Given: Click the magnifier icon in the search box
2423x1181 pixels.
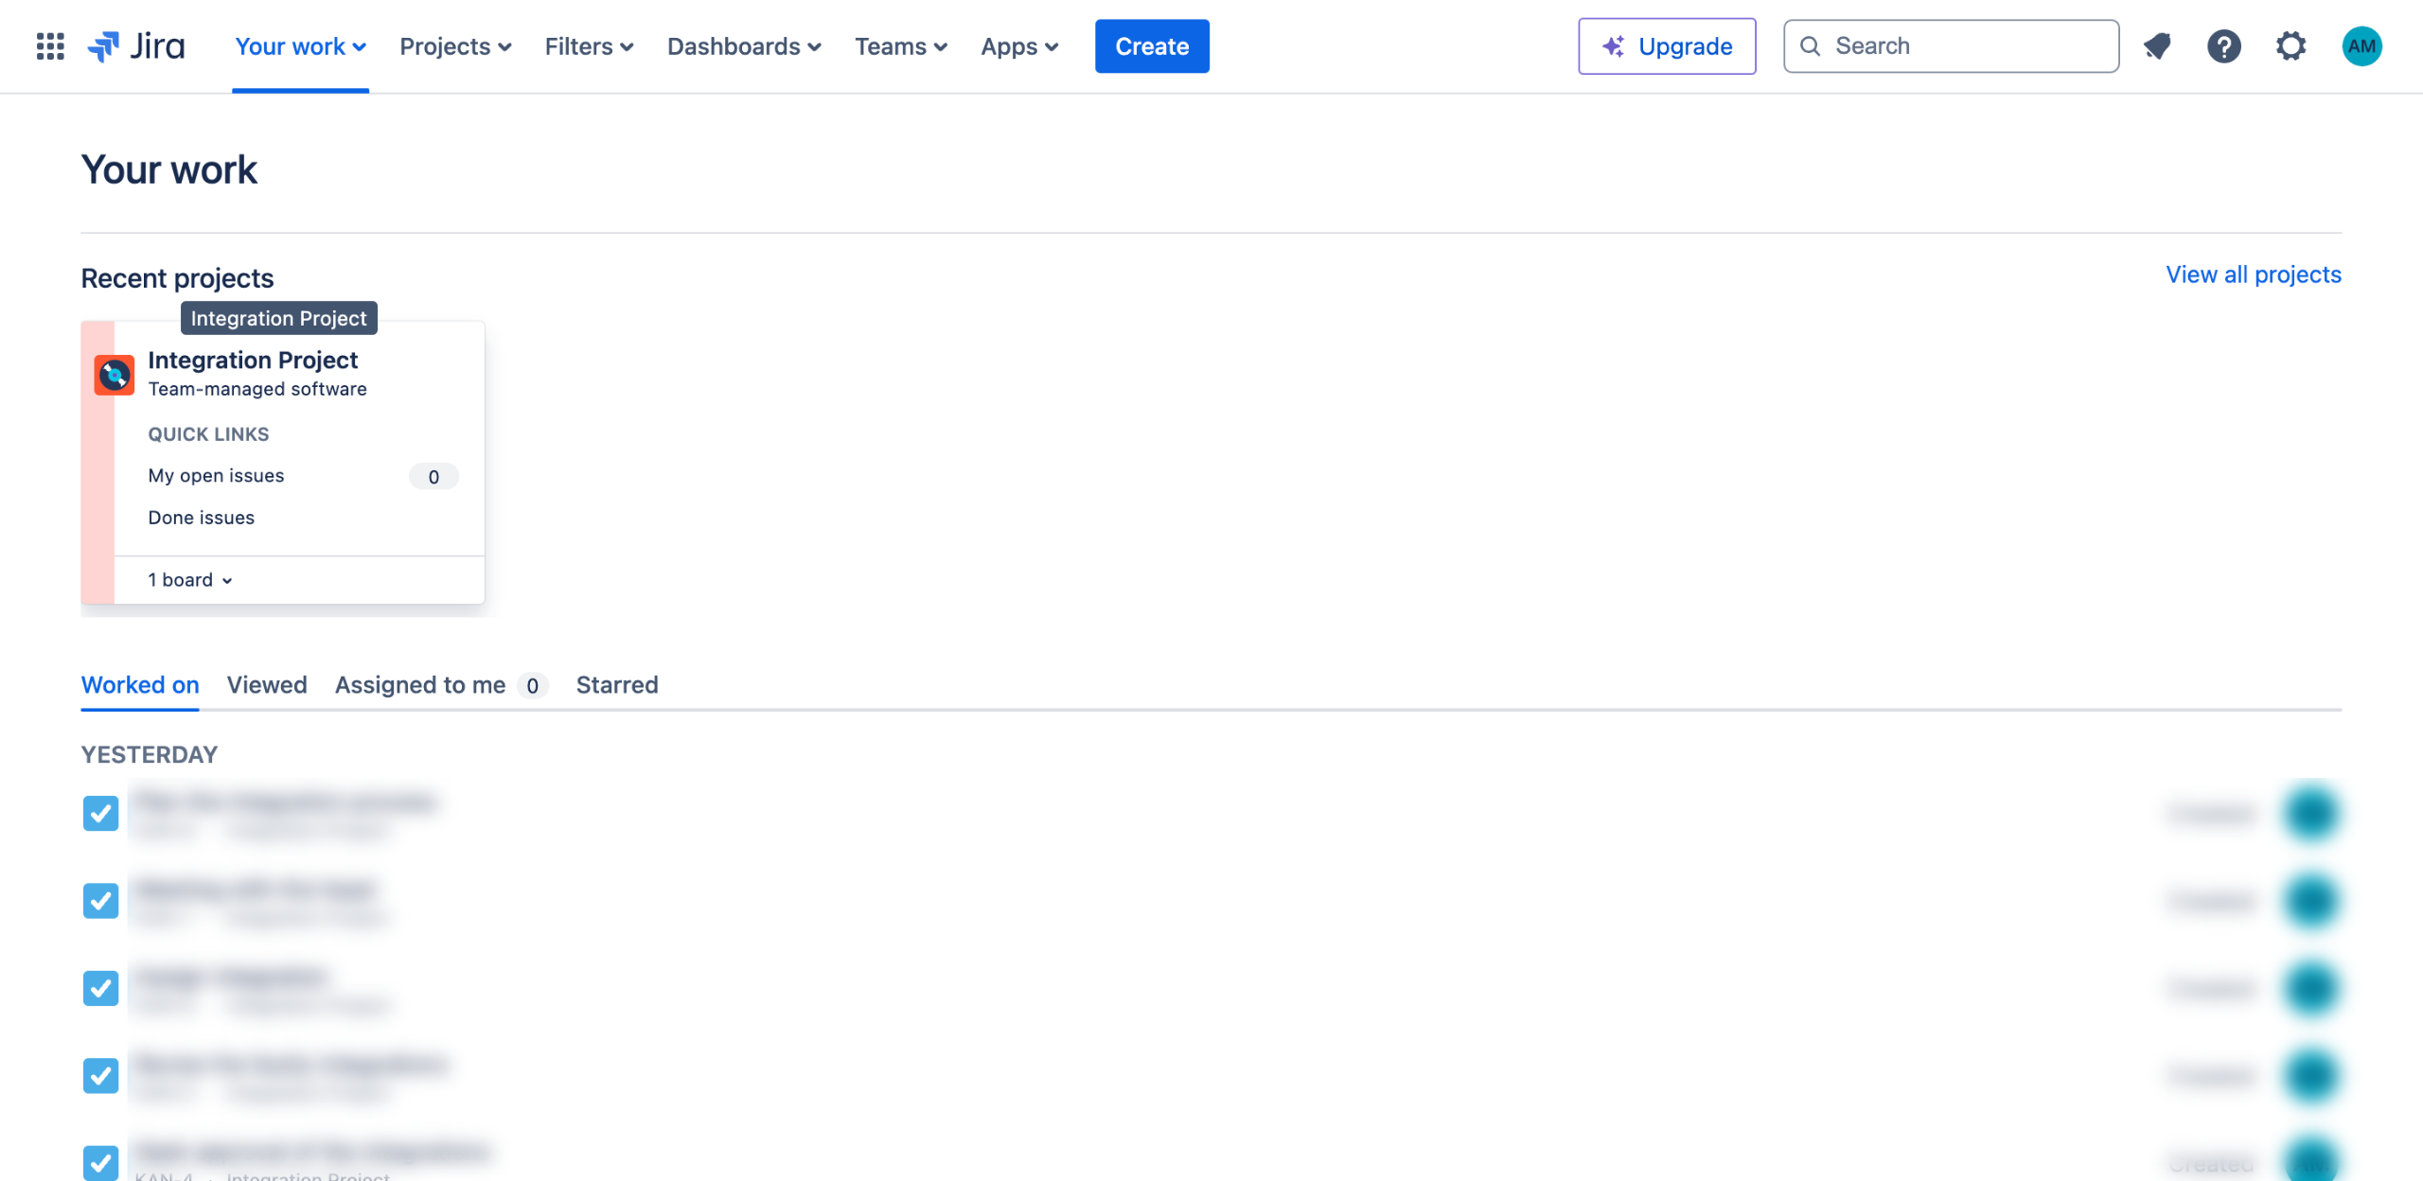Looking at the screenshot, I should pos(1810,45).
